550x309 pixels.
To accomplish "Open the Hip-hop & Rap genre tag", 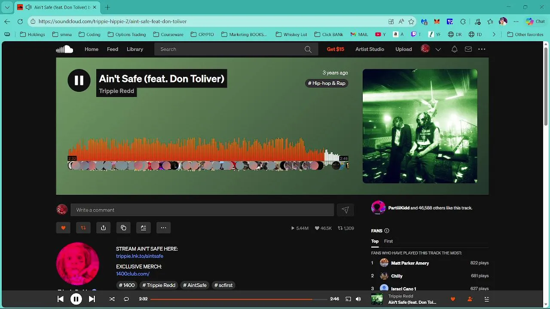I will [x=327, y=83].
